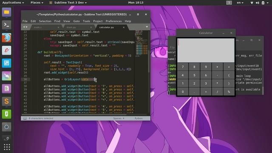Viewport: 272px width, 153px height.
Task: Open the Preferences menu
Action: point(113,21)
